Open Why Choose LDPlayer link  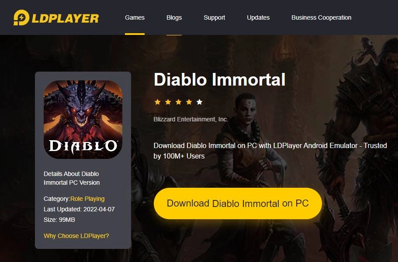[x=76, y=236]
